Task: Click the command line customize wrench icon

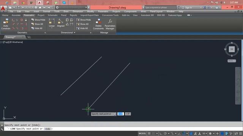Action: (x=2, y=129)
